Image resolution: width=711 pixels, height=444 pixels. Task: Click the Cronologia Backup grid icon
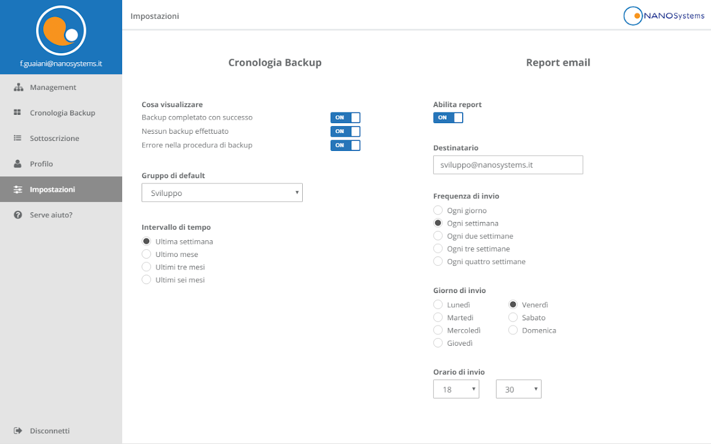tap(18, 113)
